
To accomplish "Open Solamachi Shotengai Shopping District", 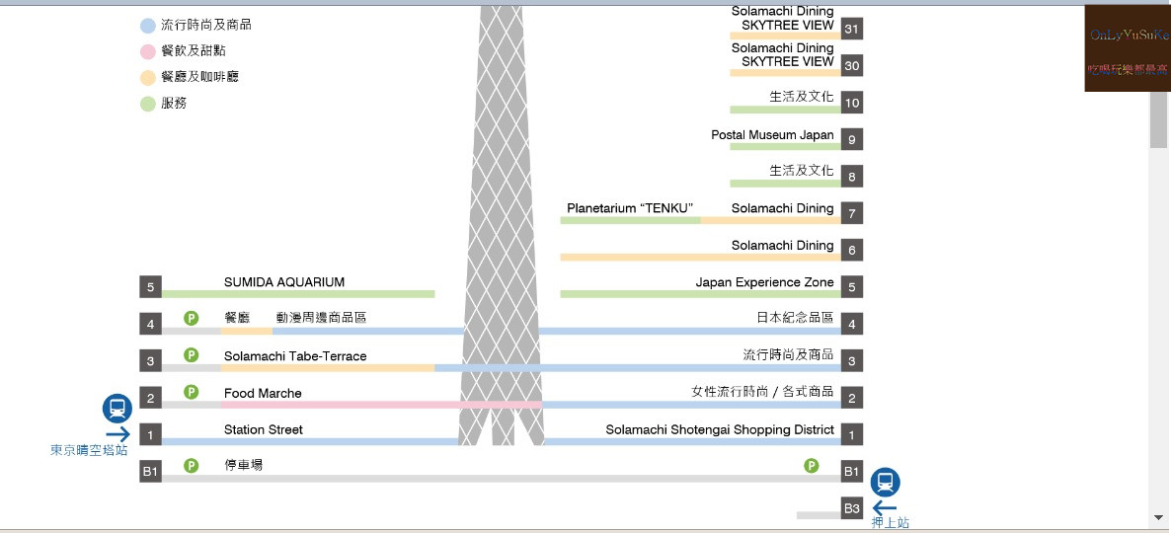I will click(720, 430).
